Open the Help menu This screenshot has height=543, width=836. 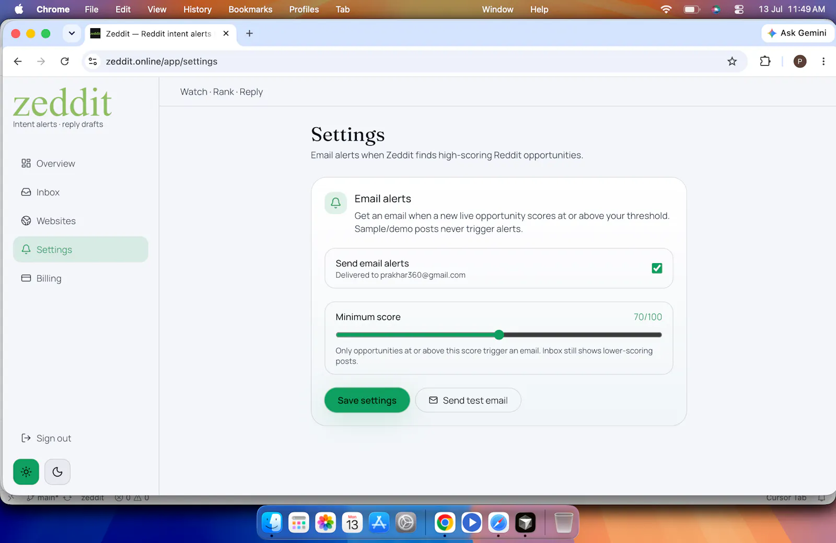pyautogui.click(x=539, y=9)
